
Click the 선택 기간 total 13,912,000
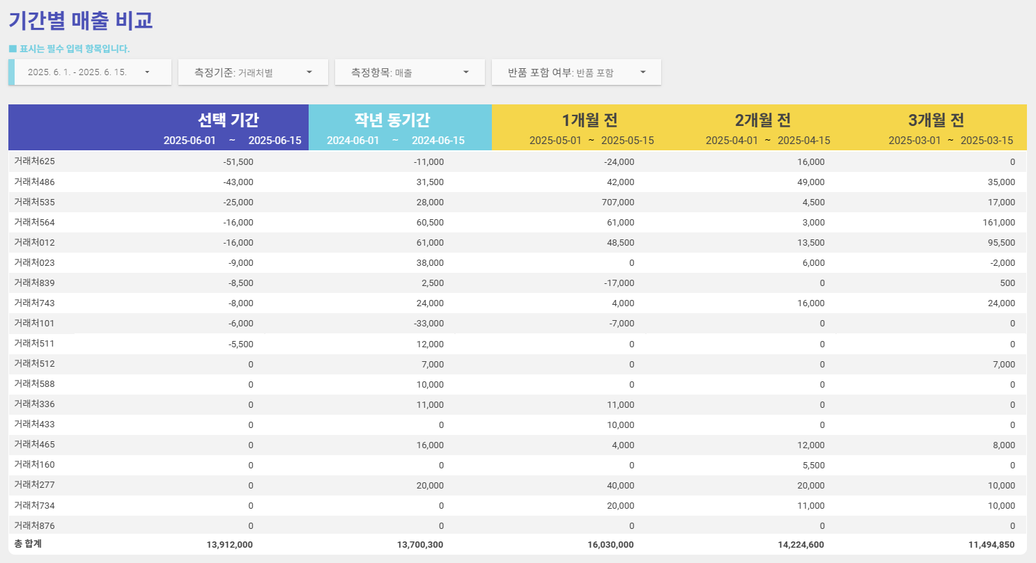click(230, 545)
